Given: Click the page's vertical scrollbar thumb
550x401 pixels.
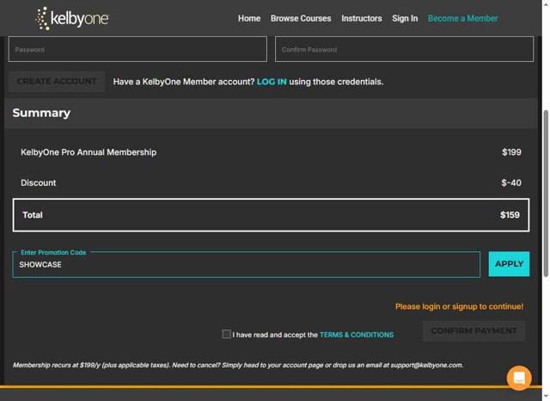Looking at the screenshot, I should [546, 194].
